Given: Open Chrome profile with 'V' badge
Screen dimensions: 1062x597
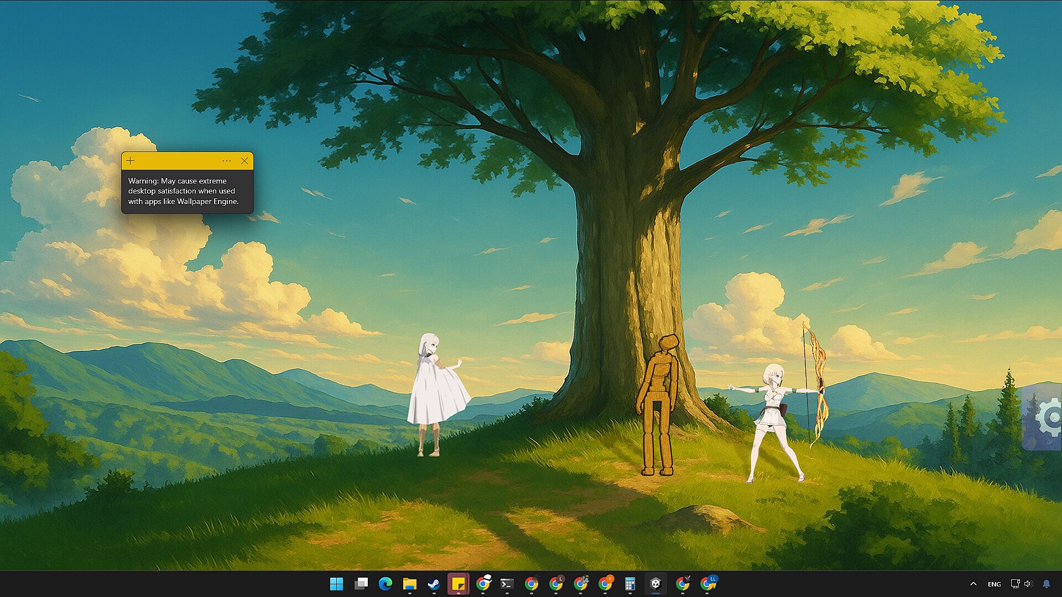Looking at the screenshot, I should 606,584.
